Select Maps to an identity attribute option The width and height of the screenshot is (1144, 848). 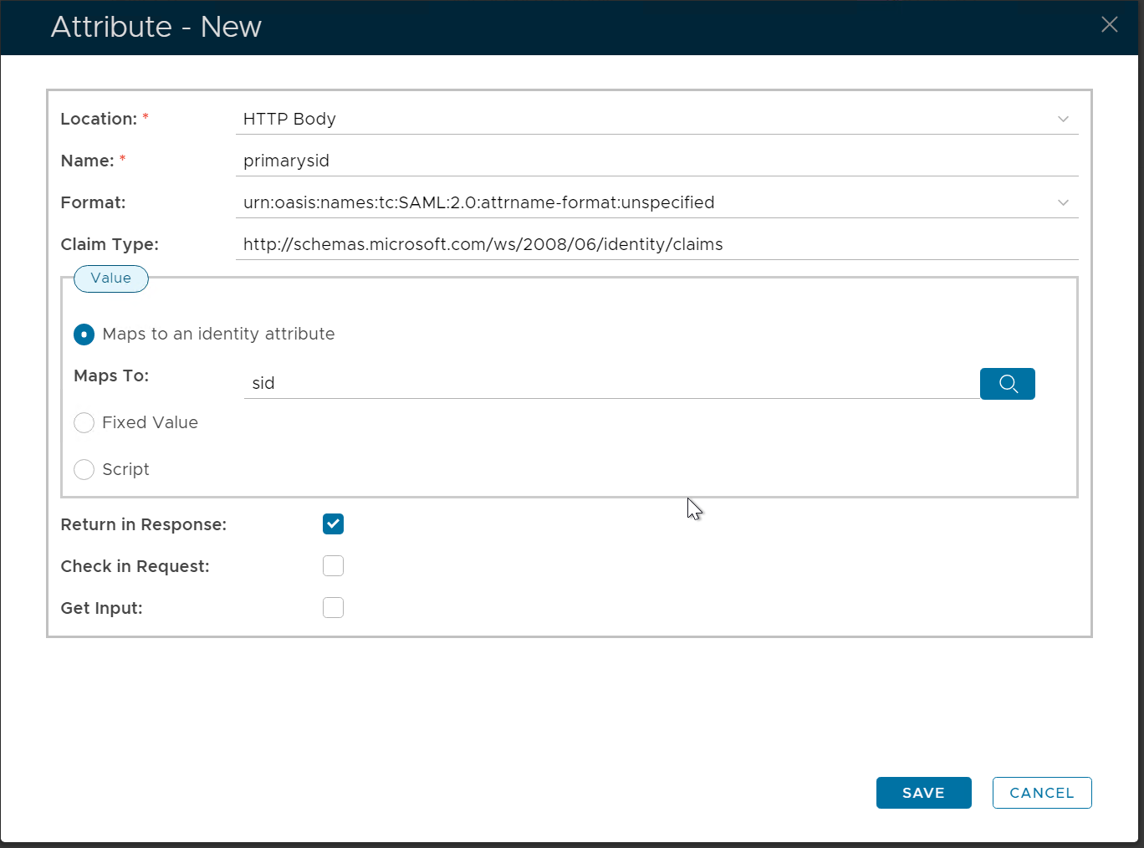point(84,335)
